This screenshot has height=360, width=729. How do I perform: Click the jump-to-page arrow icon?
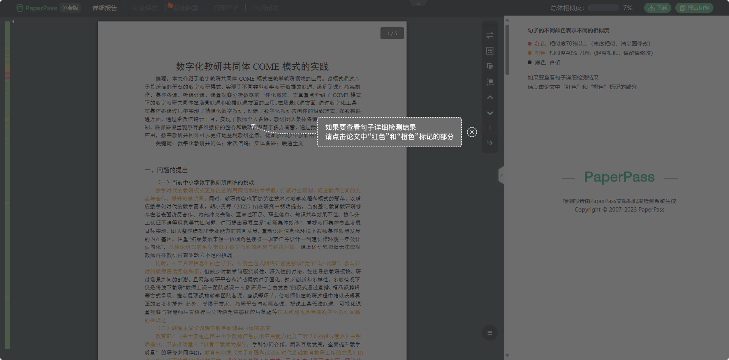click(490, 143)
